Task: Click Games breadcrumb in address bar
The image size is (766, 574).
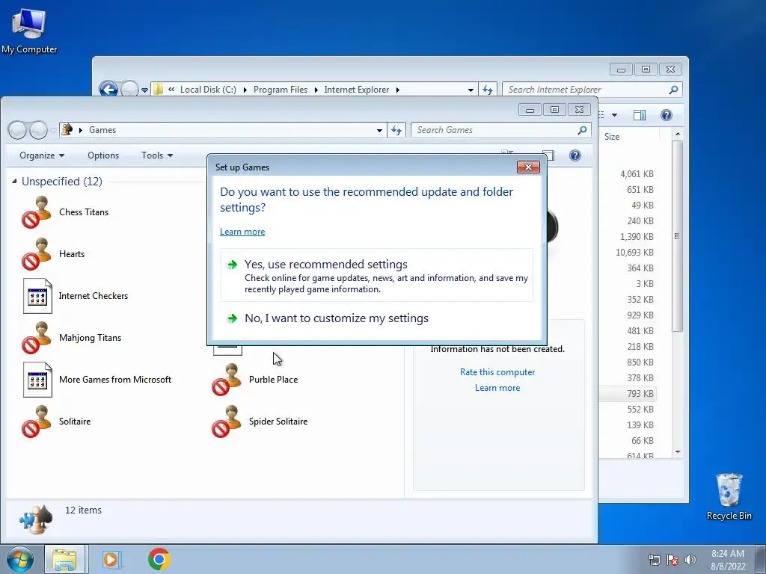Action: click(102, 130)
